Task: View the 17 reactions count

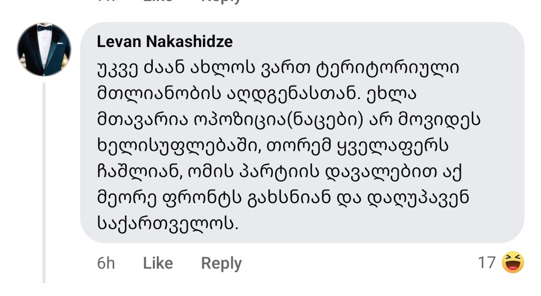Action: coord(487,262)
